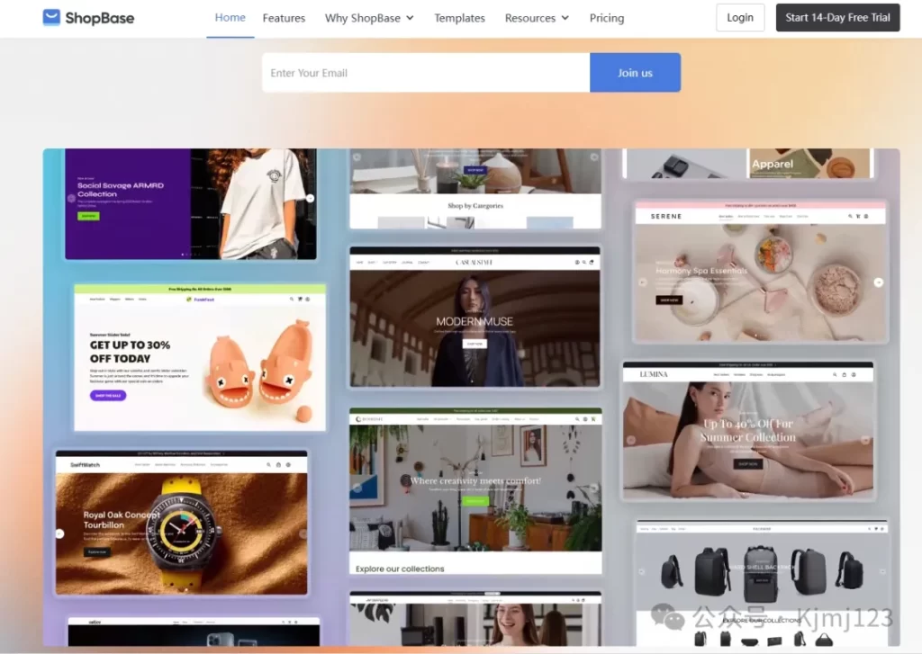This screenshot has height=654, width=922.
Task: Click the Login button
Action: click(740, 18)
